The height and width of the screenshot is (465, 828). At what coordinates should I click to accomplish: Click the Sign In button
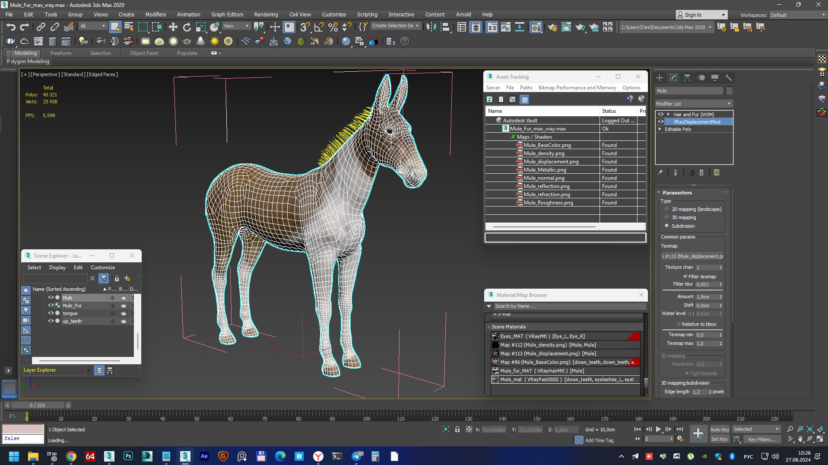click(701, 15)
